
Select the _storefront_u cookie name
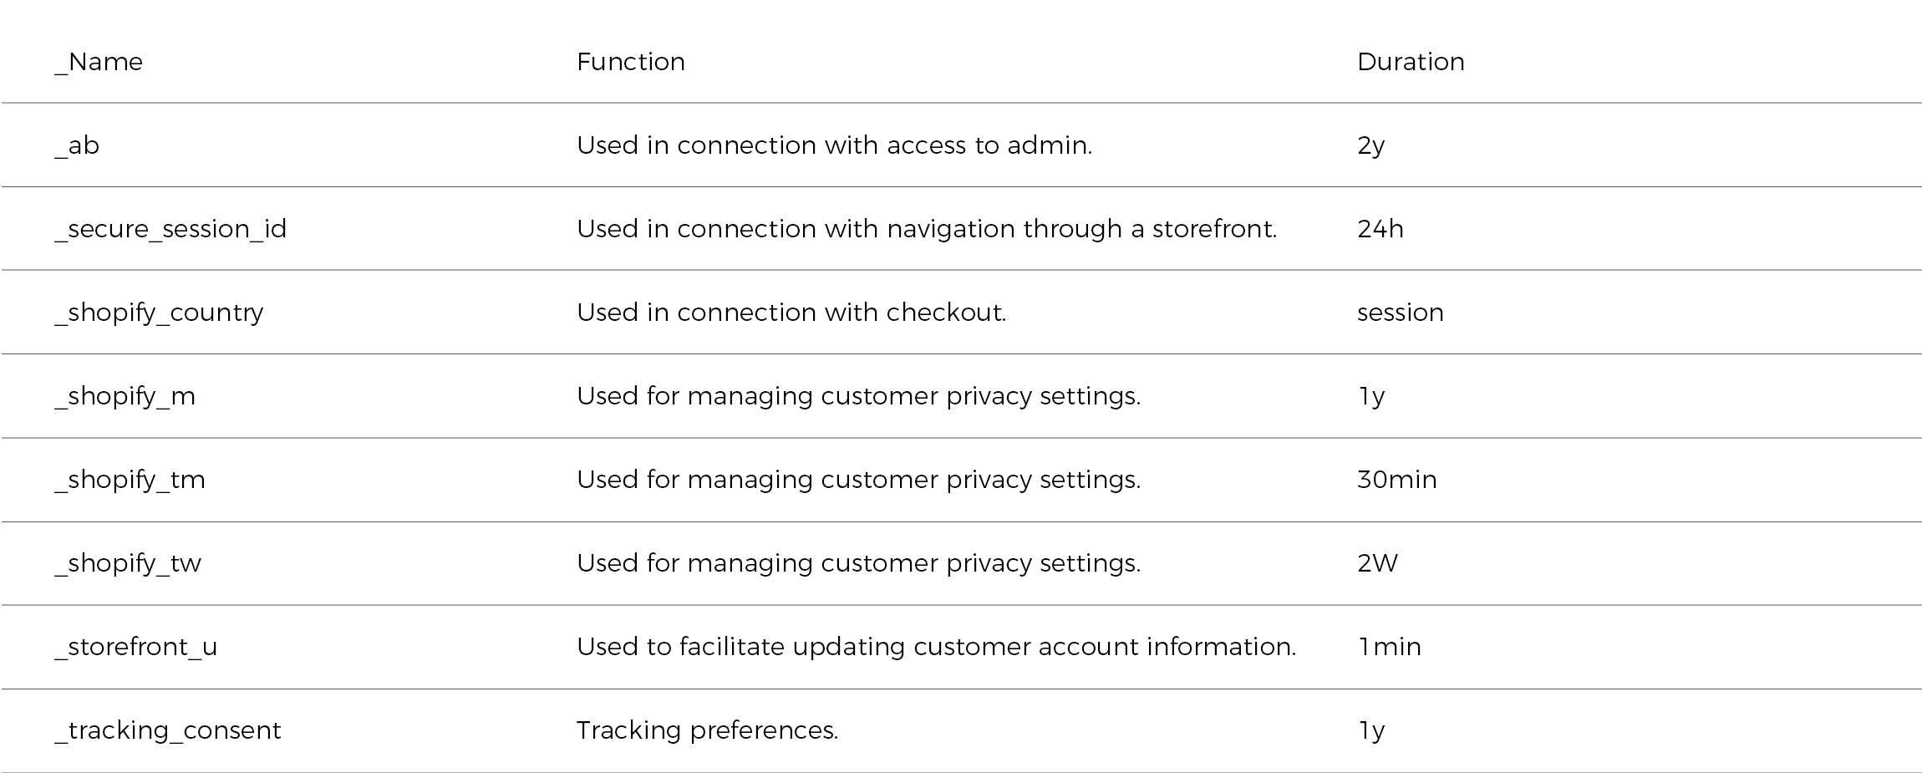click(x=136, y=647)
